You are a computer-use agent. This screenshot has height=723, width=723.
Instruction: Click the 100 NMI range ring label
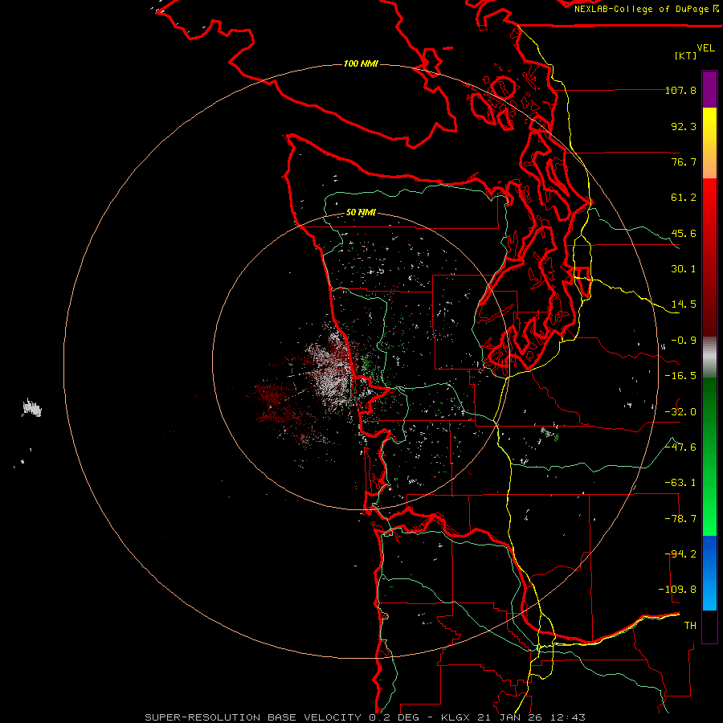361,63
